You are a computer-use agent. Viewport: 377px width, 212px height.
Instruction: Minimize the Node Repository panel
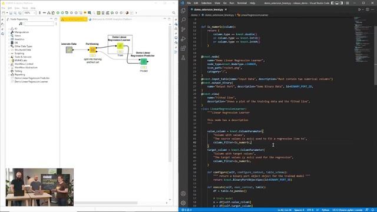click(x=51, y=19)
